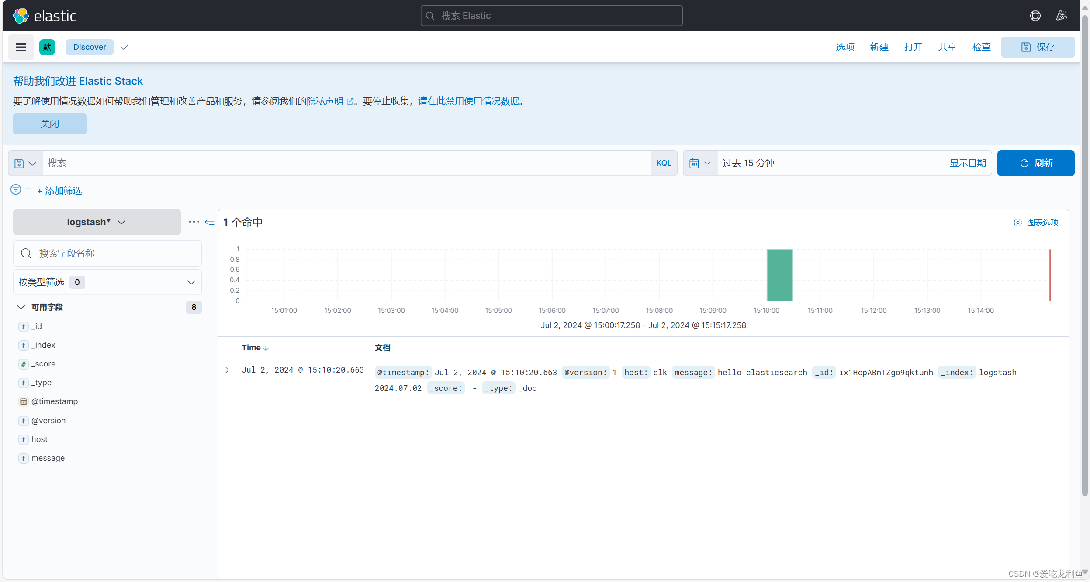Open the saved queries disk icon
Viewport: 1090px width, 582px height.
(x=25, y=163)
